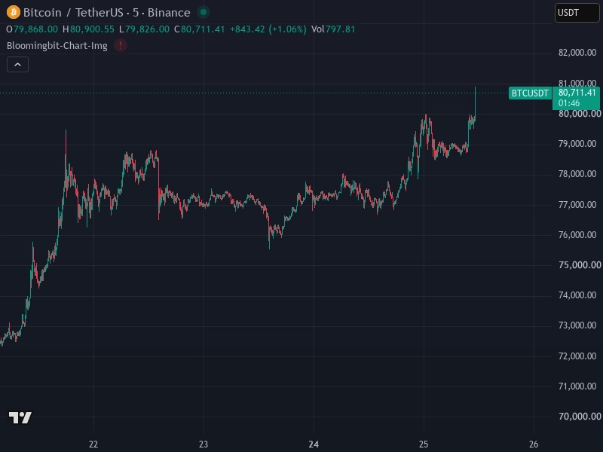603x452 pixels.
Task: Click the red indicator error warning icon
Action: (121, 45)
